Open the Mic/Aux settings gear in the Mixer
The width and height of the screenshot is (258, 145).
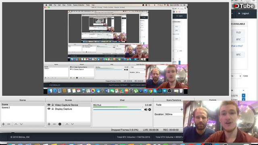coord(150,110)
